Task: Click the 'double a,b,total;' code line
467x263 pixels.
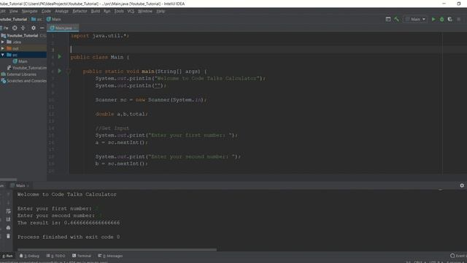Action: [121, 114]
